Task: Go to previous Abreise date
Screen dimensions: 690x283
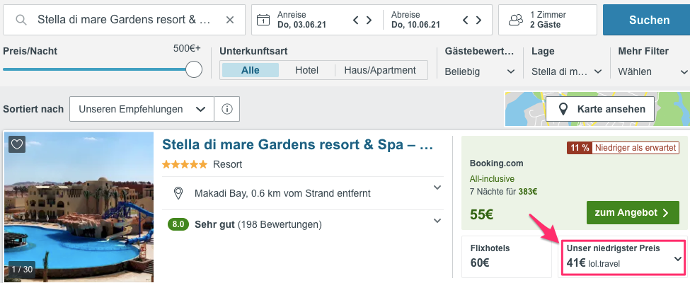Action: click(x=466, y=20)
